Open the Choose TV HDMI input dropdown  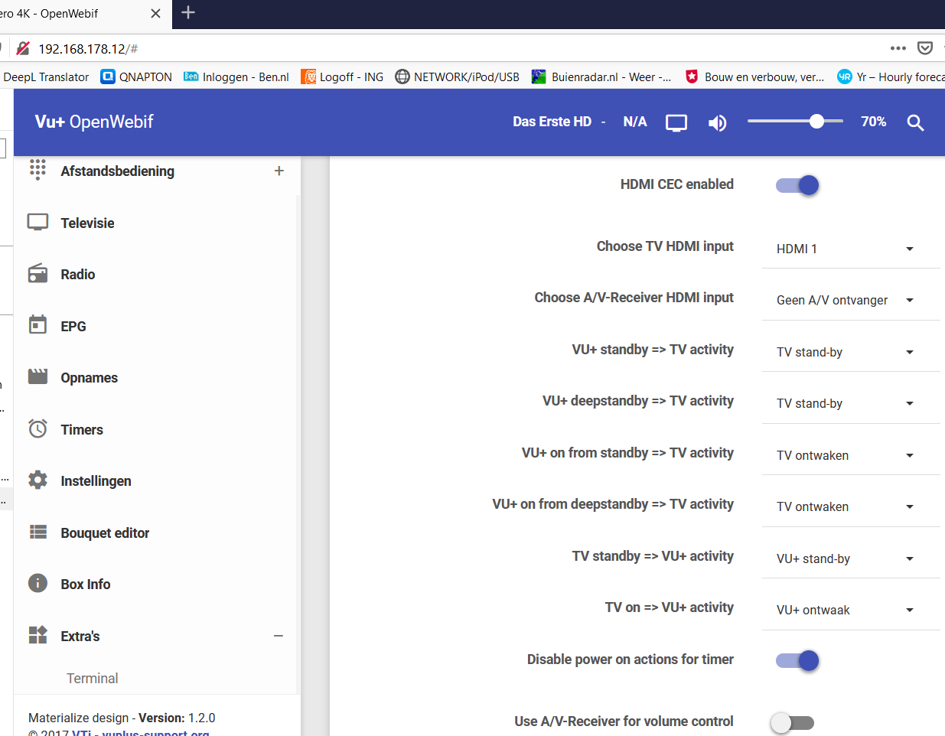(851, 249)
